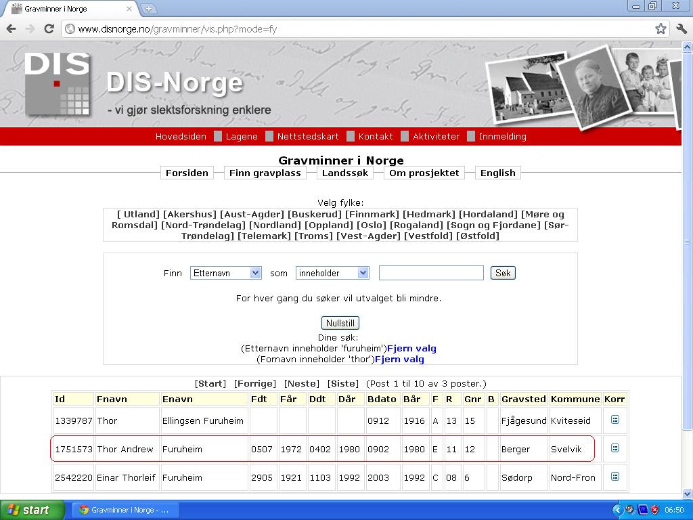This screenshot has width=693, height=520.
Task: Click the Søk button
Action: click(x=503, y=273)
